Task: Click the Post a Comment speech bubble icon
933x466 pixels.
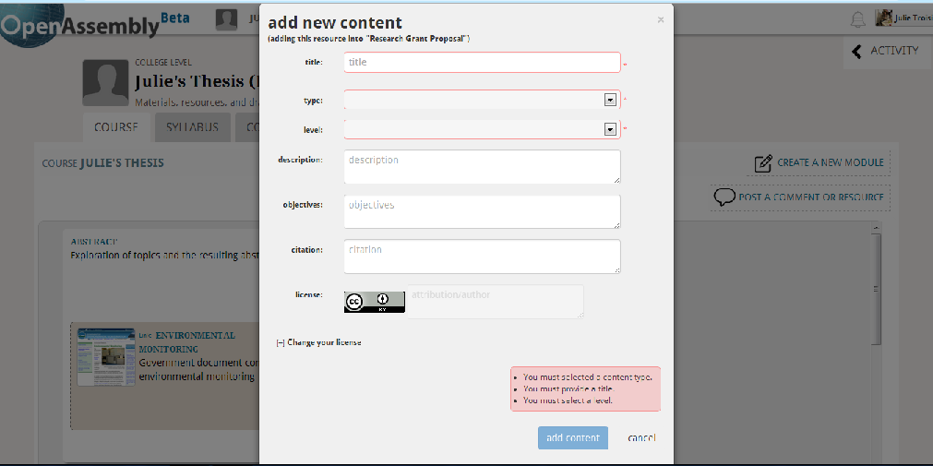Action: pos(724,197)
